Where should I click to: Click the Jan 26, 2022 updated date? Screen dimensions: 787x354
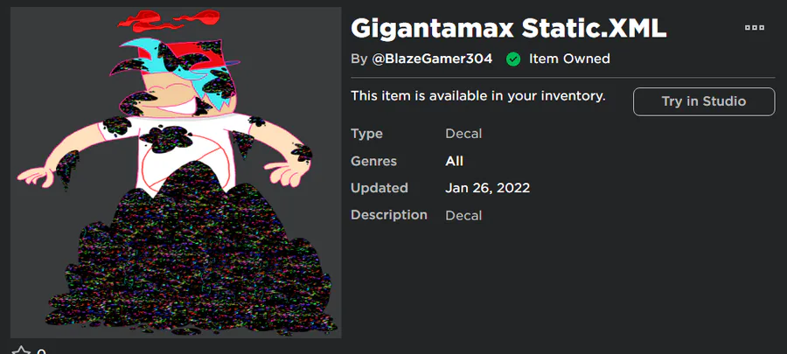click(487, 188)
